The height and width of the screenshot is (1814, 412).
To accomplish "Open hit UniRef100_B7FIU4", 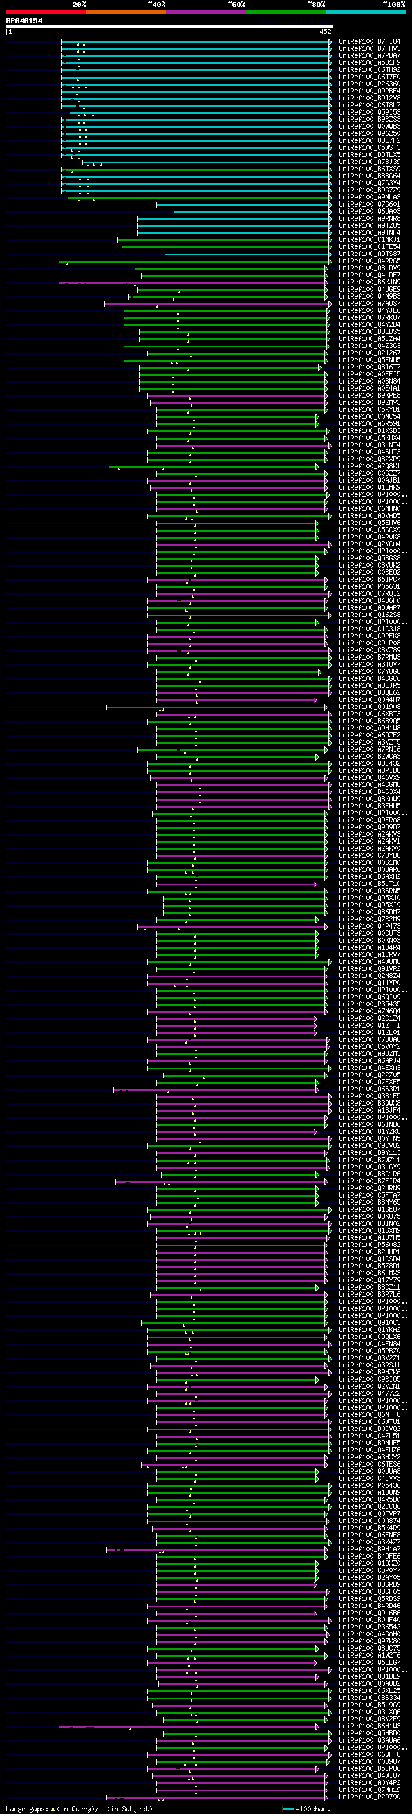I will pyautogui.click(x=369, y=42).
